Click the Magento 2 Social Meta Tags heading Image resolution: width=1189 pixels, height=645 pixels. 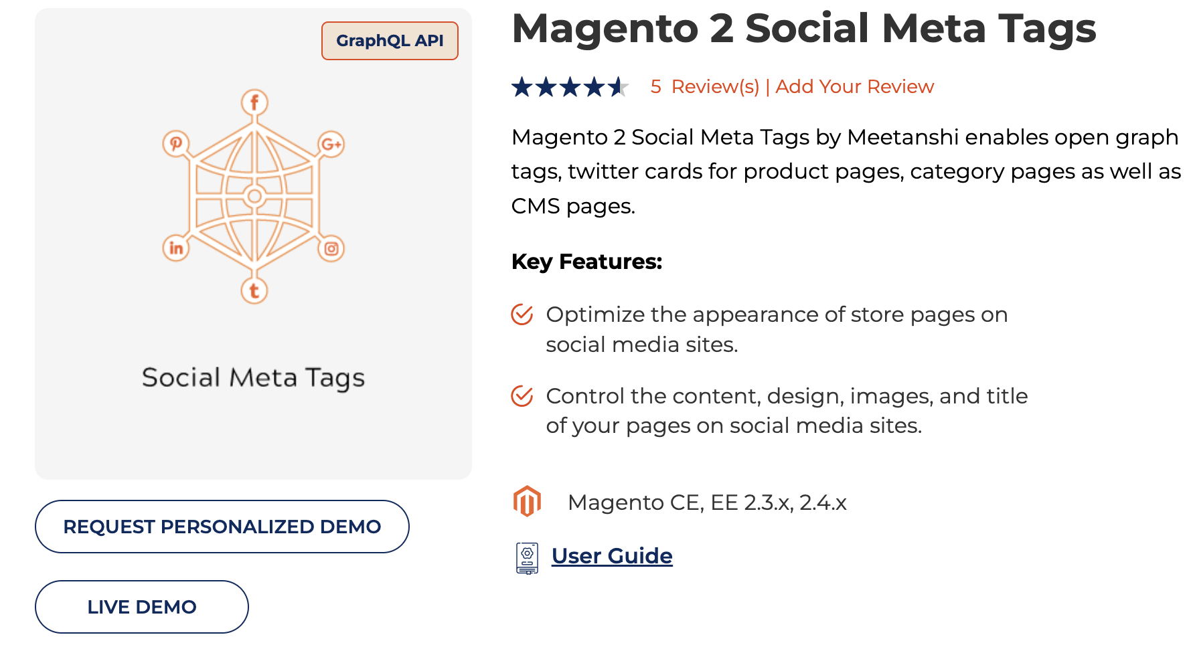click(803, 28)
